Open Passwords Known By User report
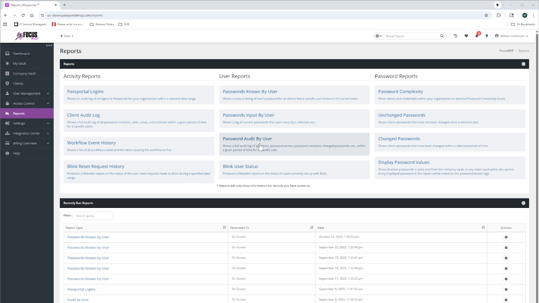 250,91
